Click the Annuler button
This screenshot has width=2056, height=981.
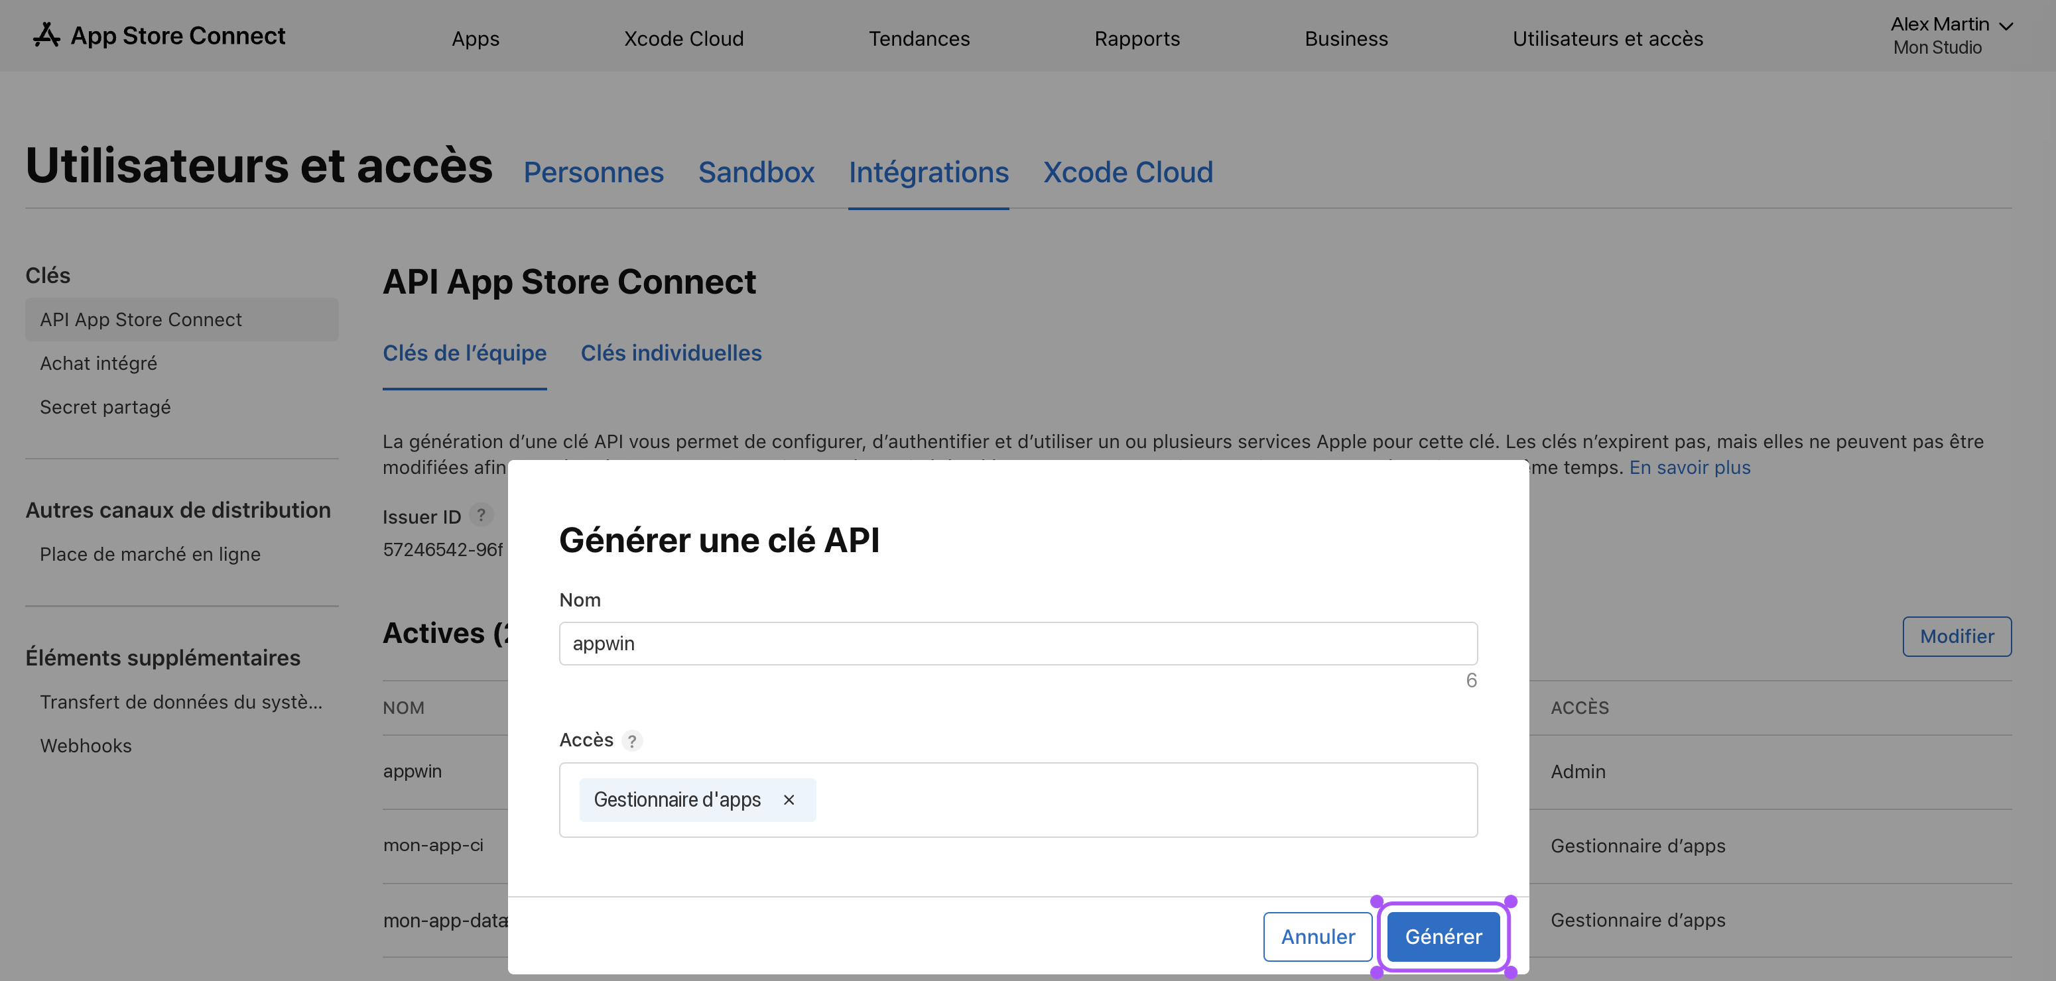point(1318,937)
